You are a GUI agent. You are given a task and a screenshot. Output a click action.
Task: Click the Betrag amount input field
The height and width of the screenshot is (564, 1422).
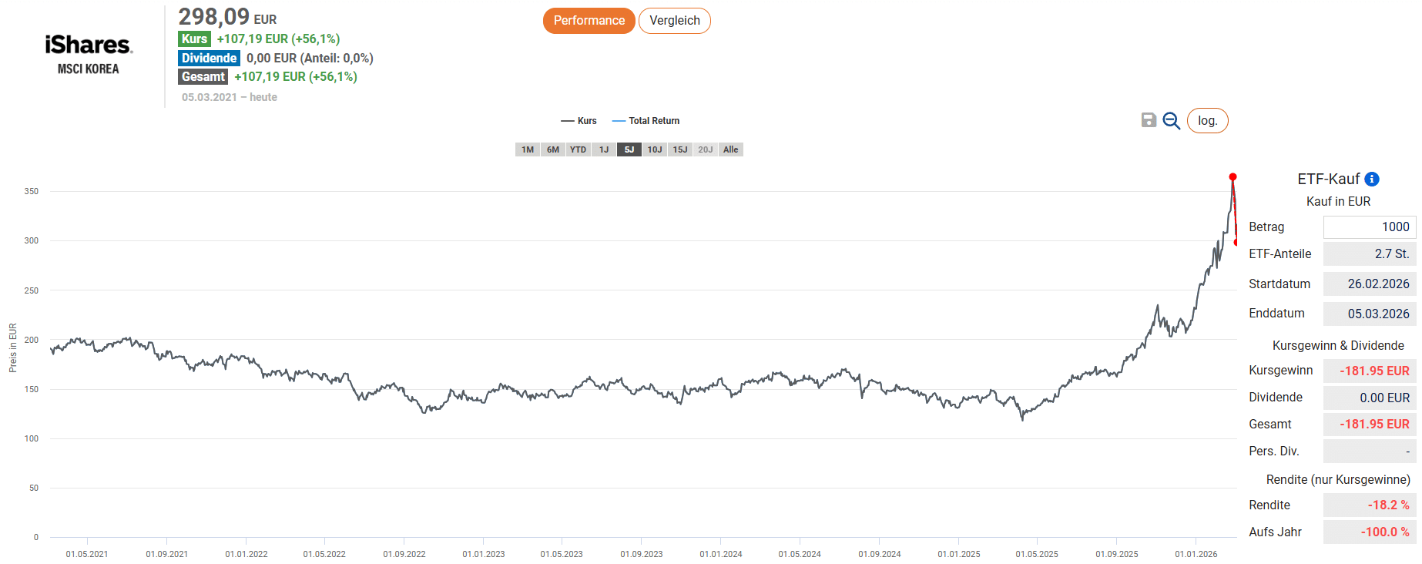click(1369, 227)
